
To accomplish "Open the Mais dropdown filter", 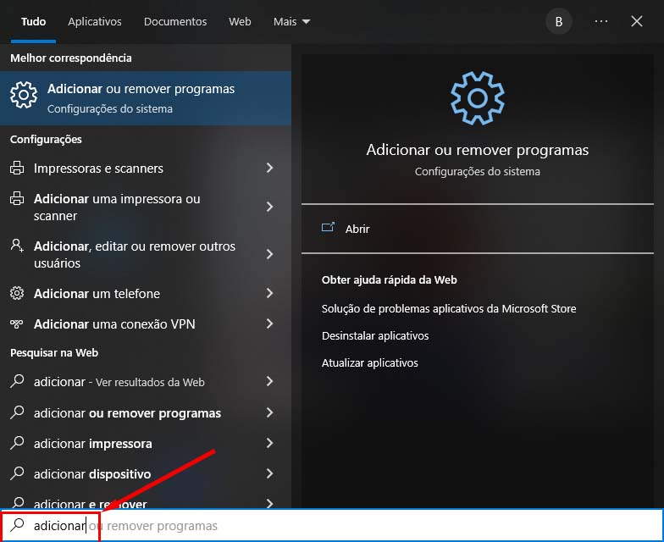I will [x=291, y=21].
